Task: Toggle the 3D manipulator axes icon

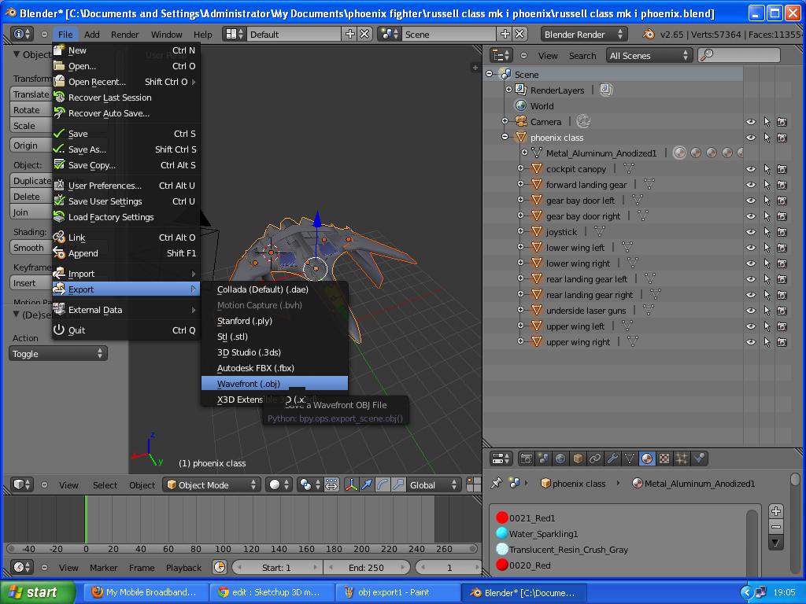Action: pos(352,484)
